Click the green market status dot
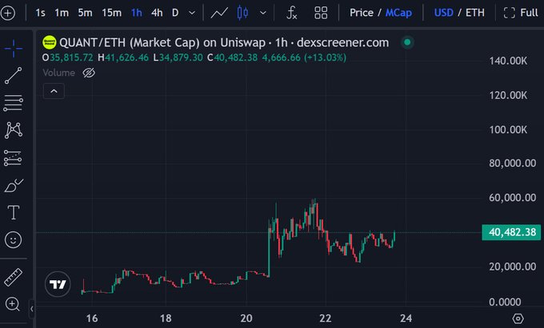 [407, 42]
